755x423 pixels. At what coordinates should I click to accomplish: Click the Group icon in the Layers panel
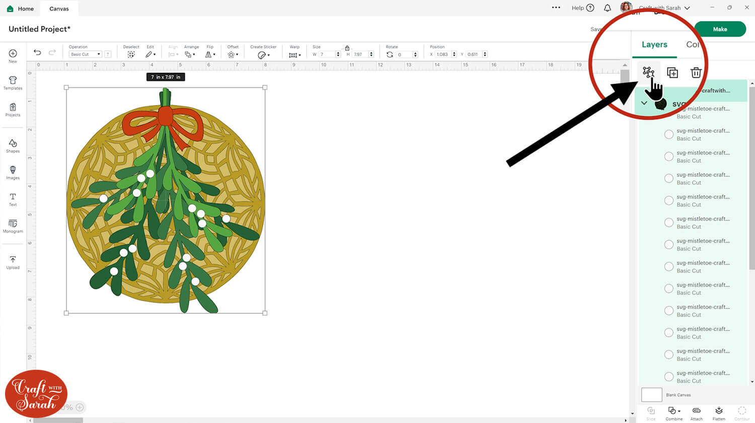click(x=648, y=72)
